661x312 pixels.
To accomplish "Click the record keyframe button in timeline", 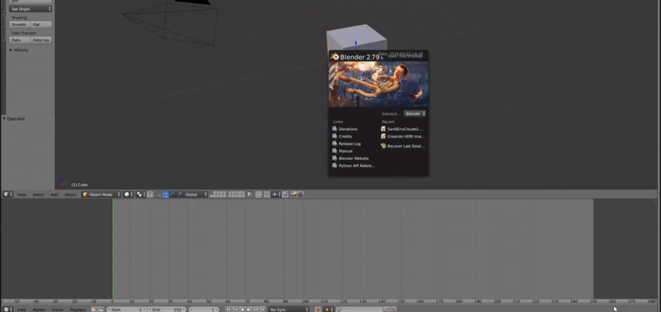I will [318, 309].
